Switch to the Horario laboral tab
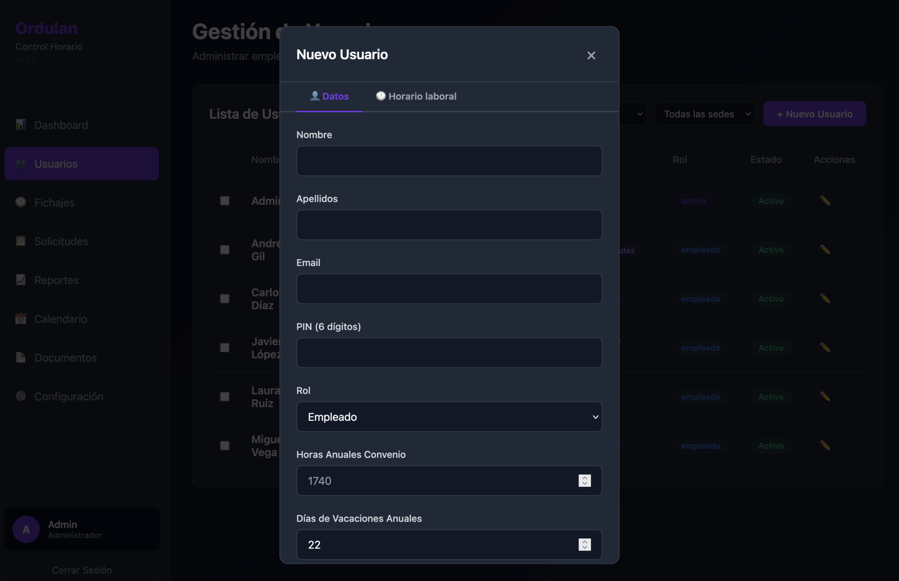Screen dimensions: 899x581 pyautogui.click(x=416, y=97)
